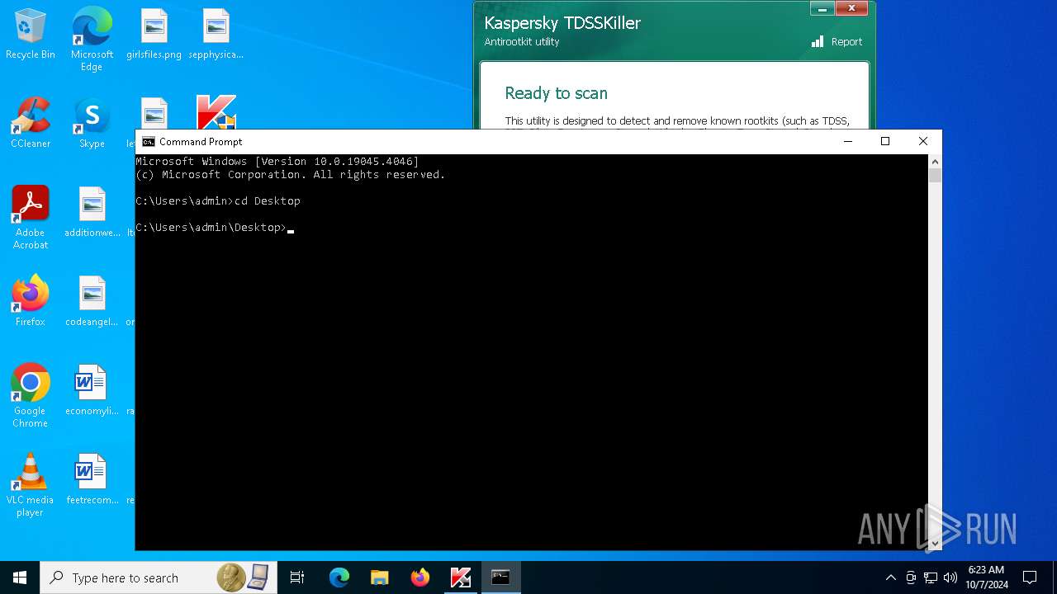This screenshot has height=594, width=1057.
Task: Open Task View on the taskbar
Action: (297, 577)
